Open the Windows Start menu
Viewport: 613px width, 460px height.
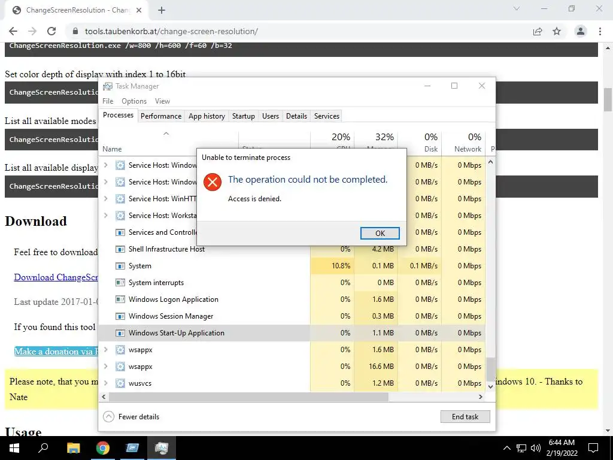tap(14, 448)
